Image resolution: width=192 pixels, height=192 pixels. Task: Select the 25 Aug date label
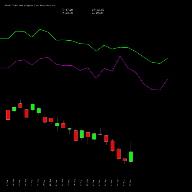coord(68,183)
